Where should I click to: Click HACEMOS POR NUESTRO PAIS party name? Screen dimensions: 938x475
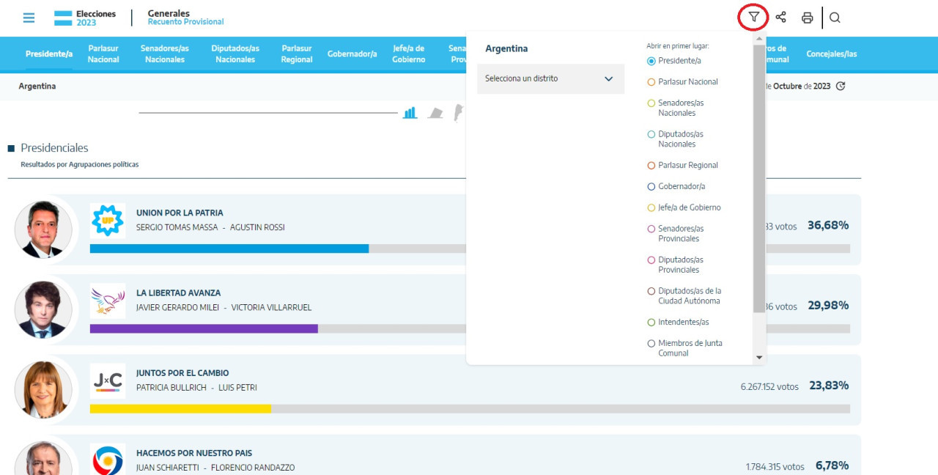click(x=194, y=453)
